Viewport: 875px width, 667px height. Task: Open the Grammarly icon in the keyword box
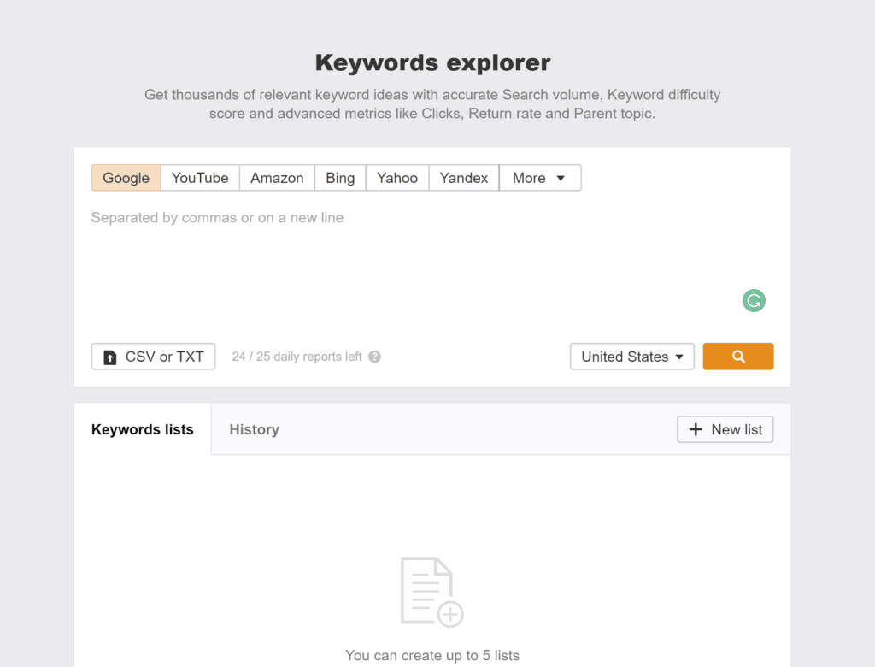(x=754, y=300)
